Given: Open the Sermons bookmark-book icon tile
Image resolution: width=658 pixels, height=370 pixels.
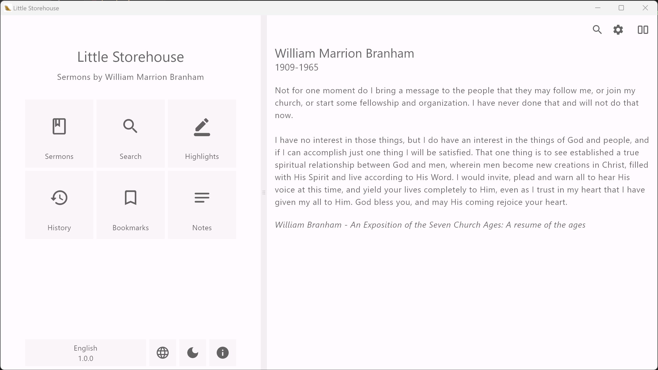Looking at the screenshot, I should pyautogui.click(x=59, y=134).
